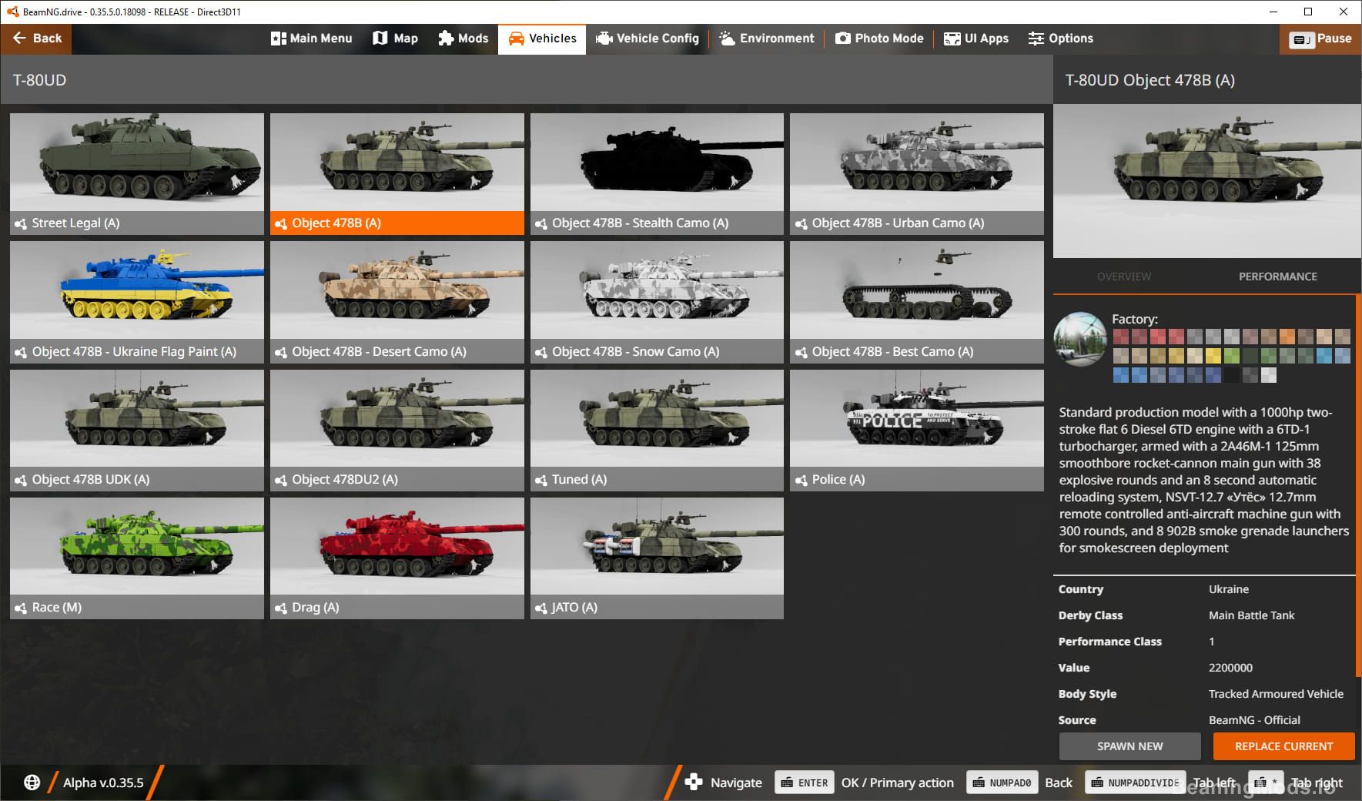Open the Options tab
Screen dimensions: 1362x801
pyautogui.click(x=1060, y=39)
